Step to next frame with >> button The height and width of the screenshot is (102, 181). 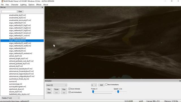pos(64,93)
